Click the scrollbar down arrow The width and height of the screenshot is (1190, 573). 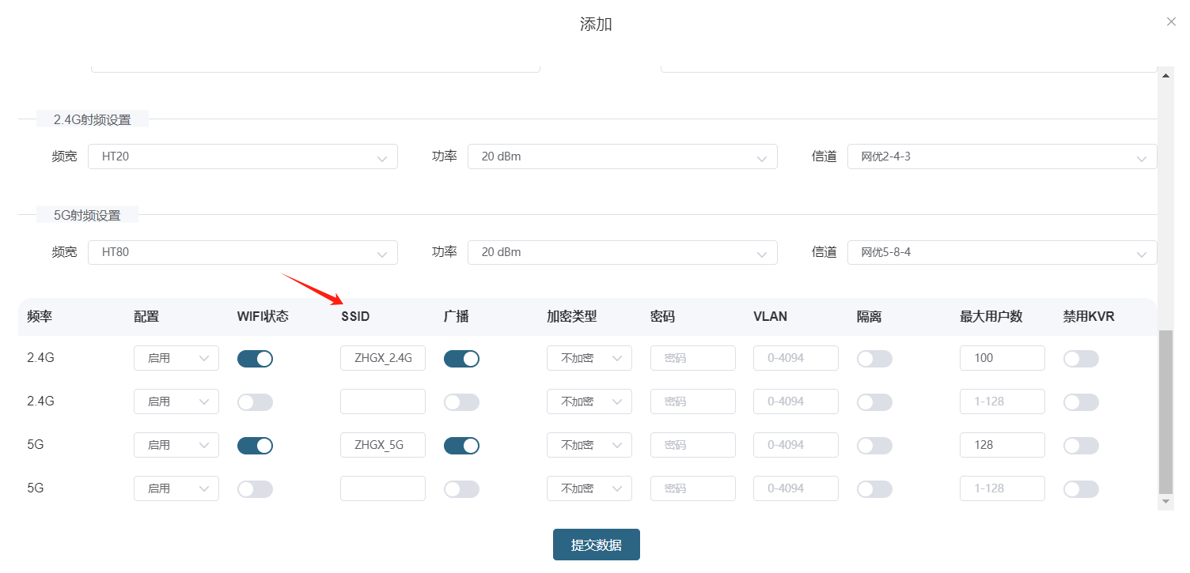tap(1165, 502)
